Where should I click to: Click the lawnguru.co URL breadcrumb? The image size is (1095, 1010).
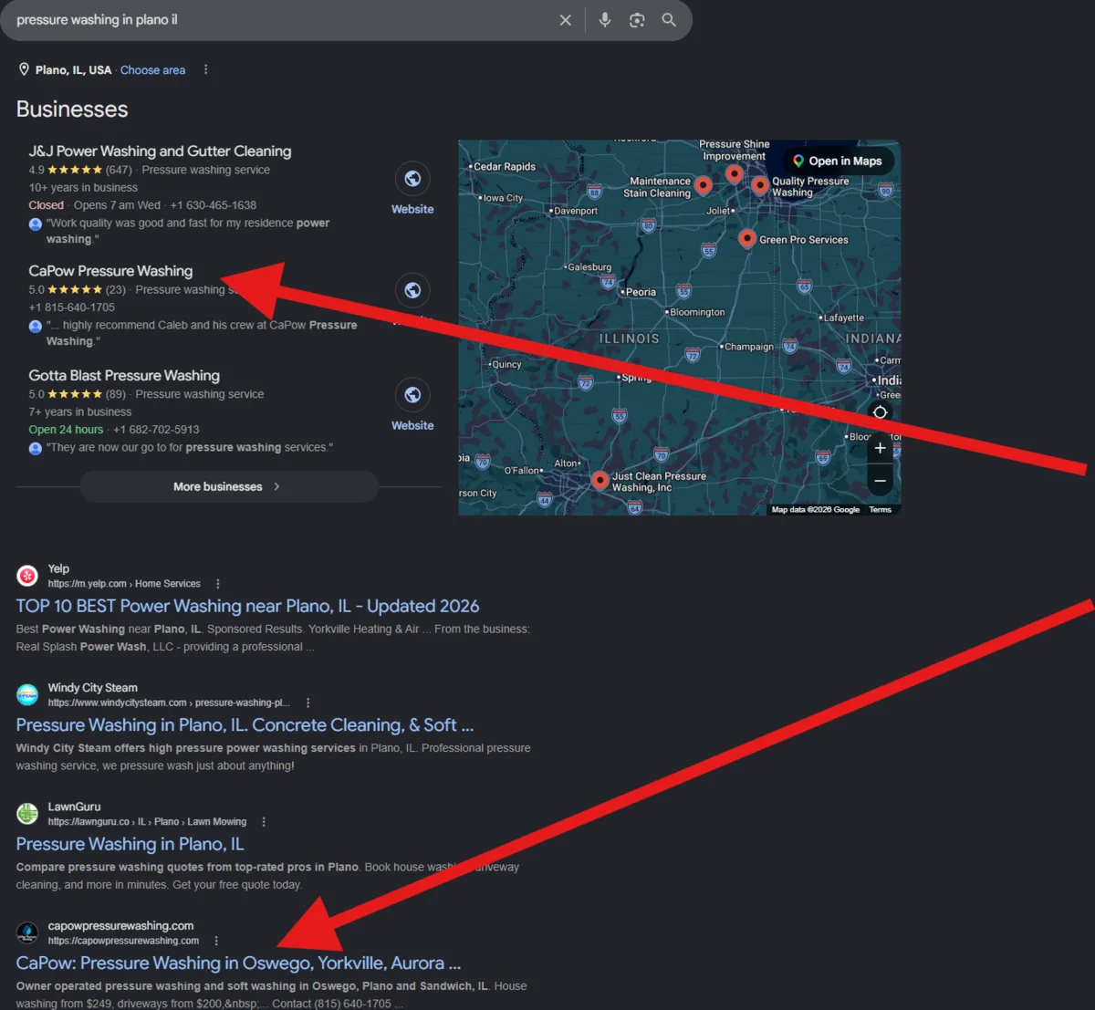pos(147,822)
